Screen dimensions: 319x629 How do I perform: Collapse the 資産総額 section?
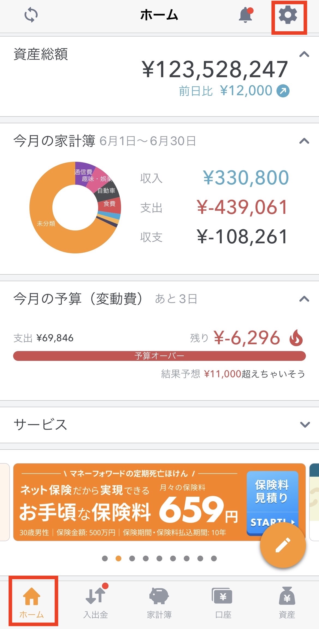coord(304,54)
